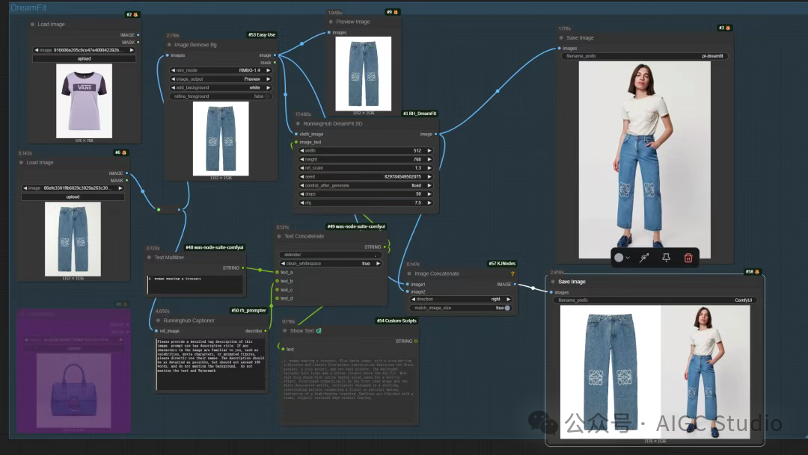The width and height of the screenshot is (808, 455).
Task: Click upload button in jeans Load Image node
Action: click(x=73, y=196)
